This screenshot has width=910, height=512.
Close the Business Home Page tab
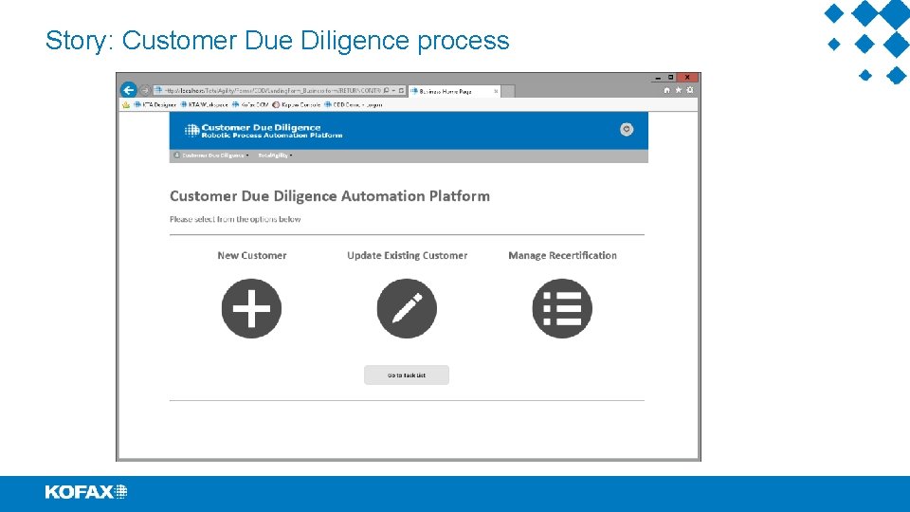tap(496, 91)
